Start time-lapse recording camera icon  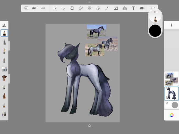(142, 8)
